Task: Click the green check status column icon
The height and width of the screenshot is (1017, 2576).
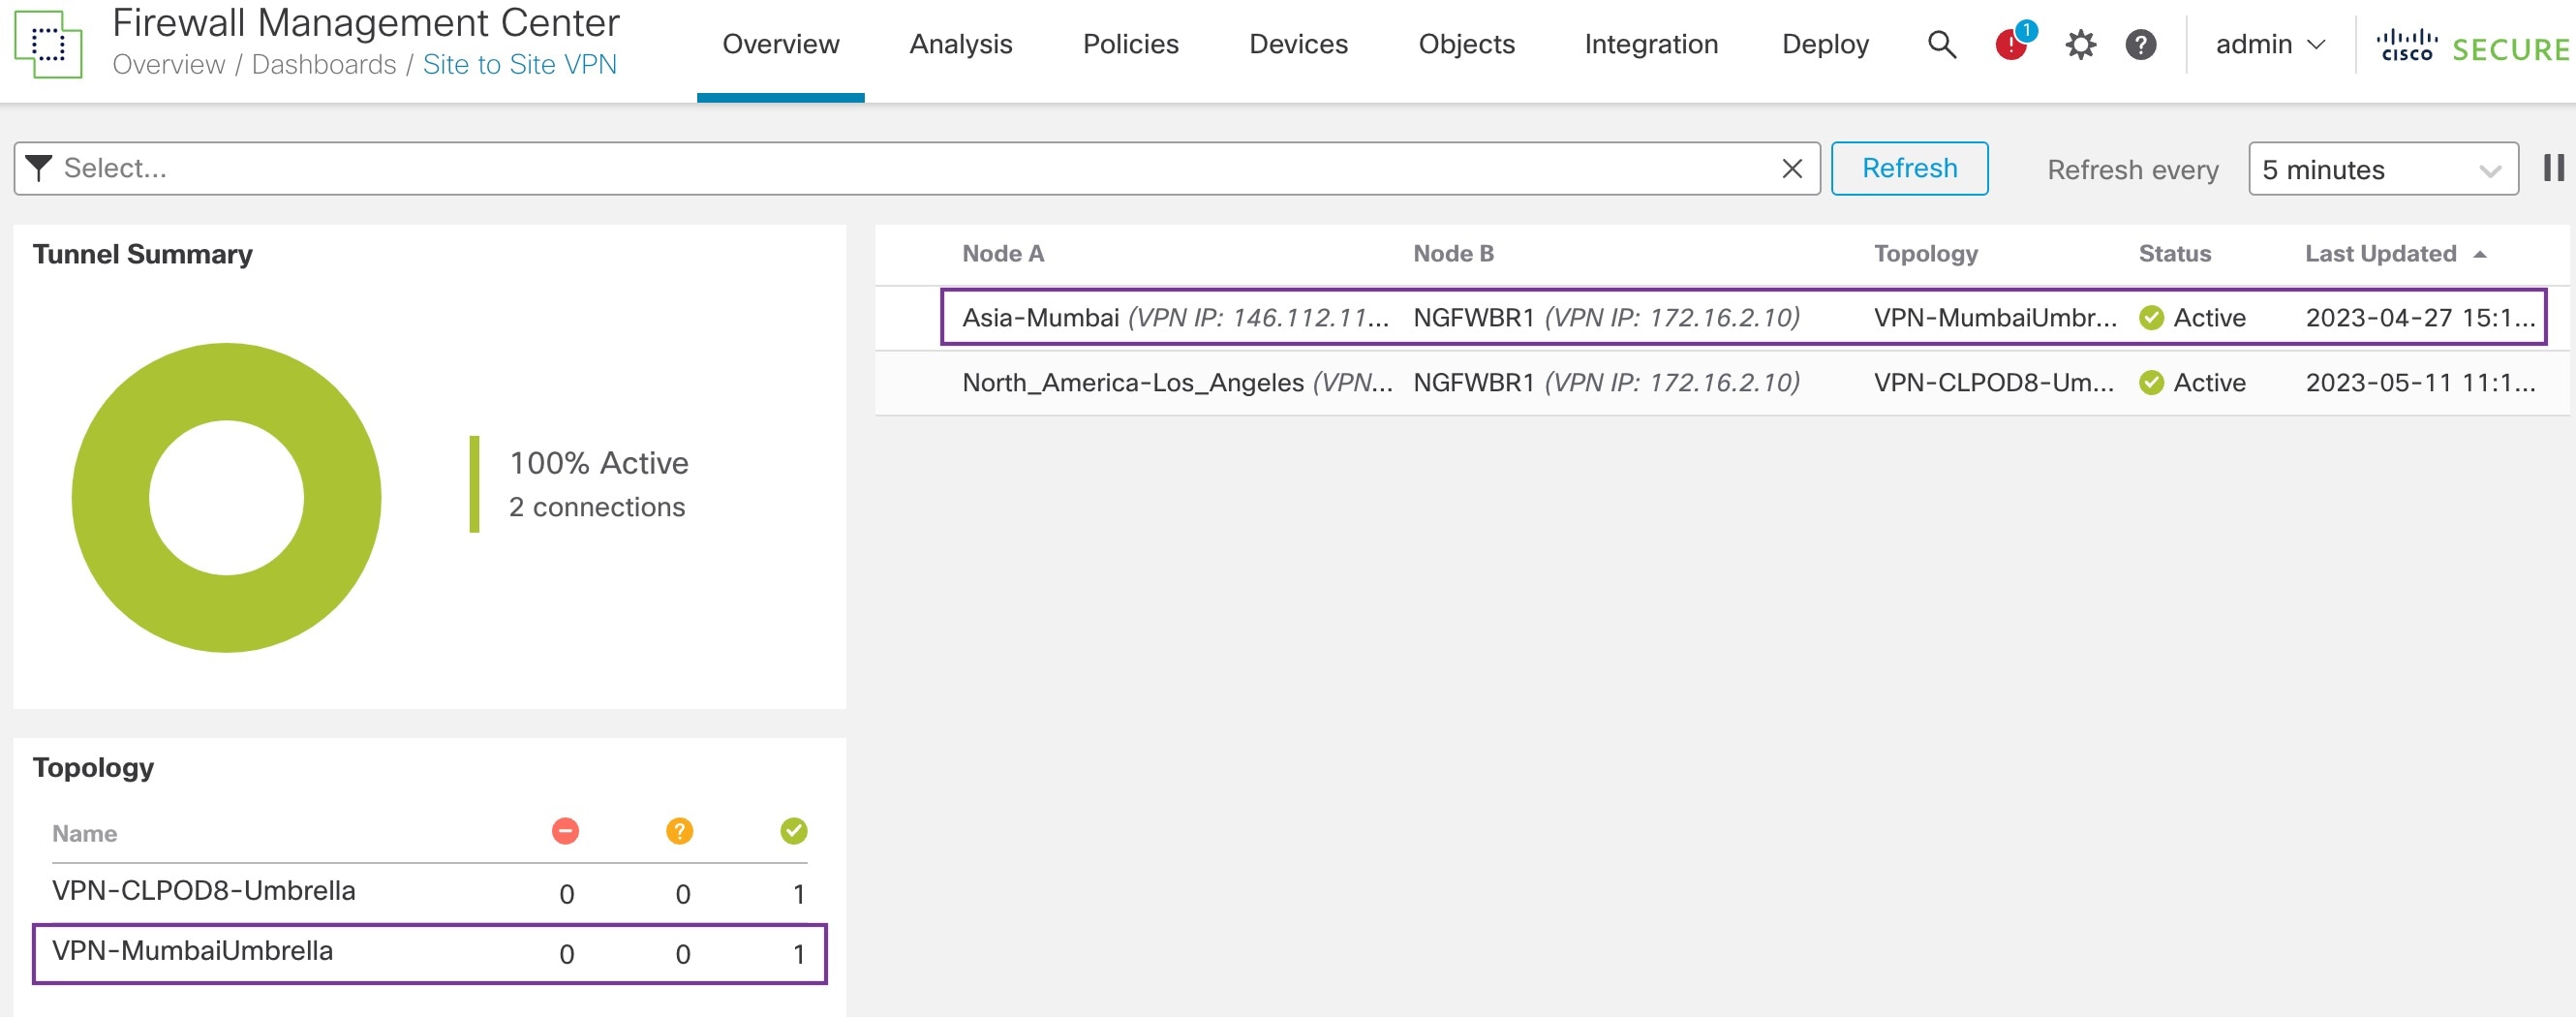Action: pyautogui.click(x=793, y=830)
